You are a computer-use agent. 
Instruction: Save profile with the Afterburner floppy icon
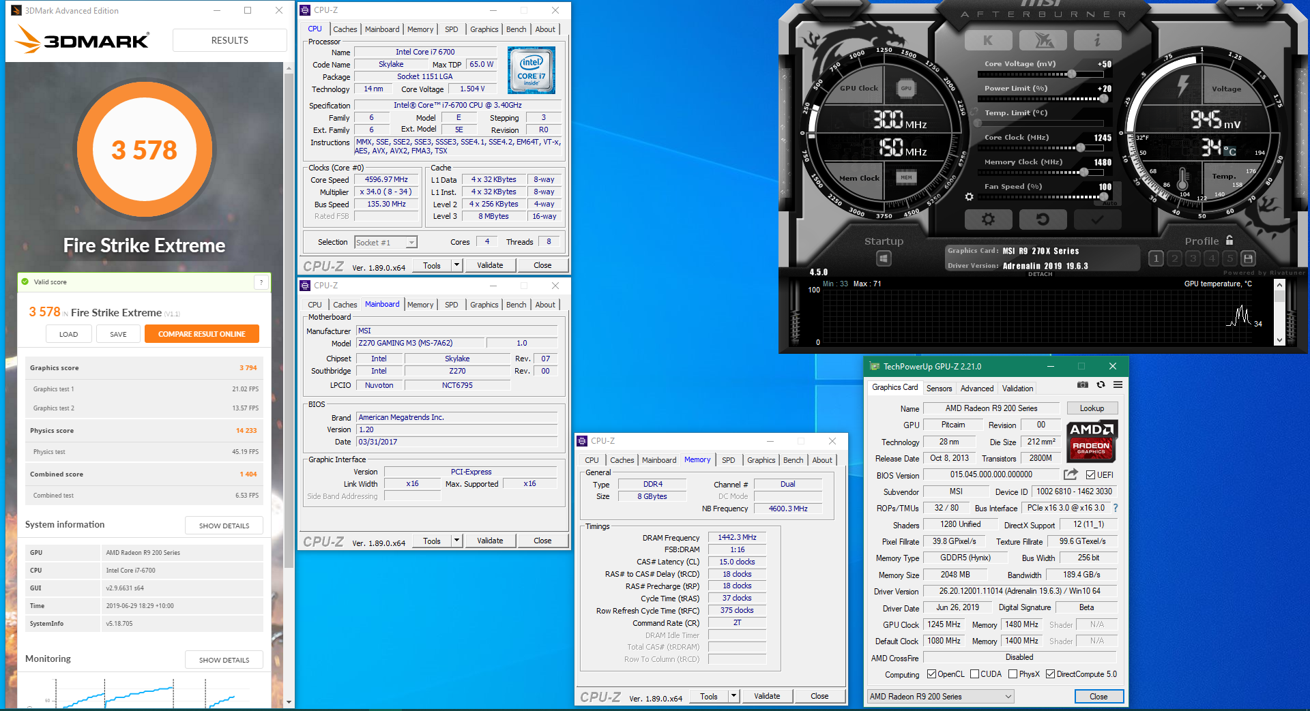coord(1248,258)
